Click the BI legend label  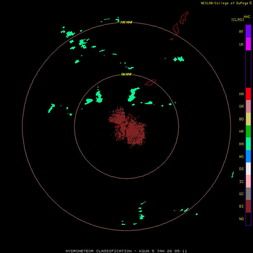(x=241, y=206)
